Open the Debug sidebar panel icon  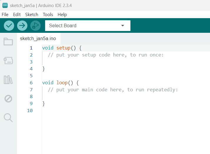8,99
